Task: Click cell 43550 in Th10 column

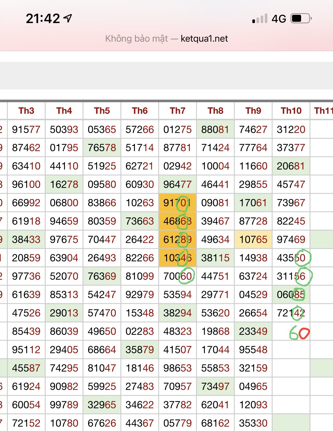Action: [x=291, y=258]
